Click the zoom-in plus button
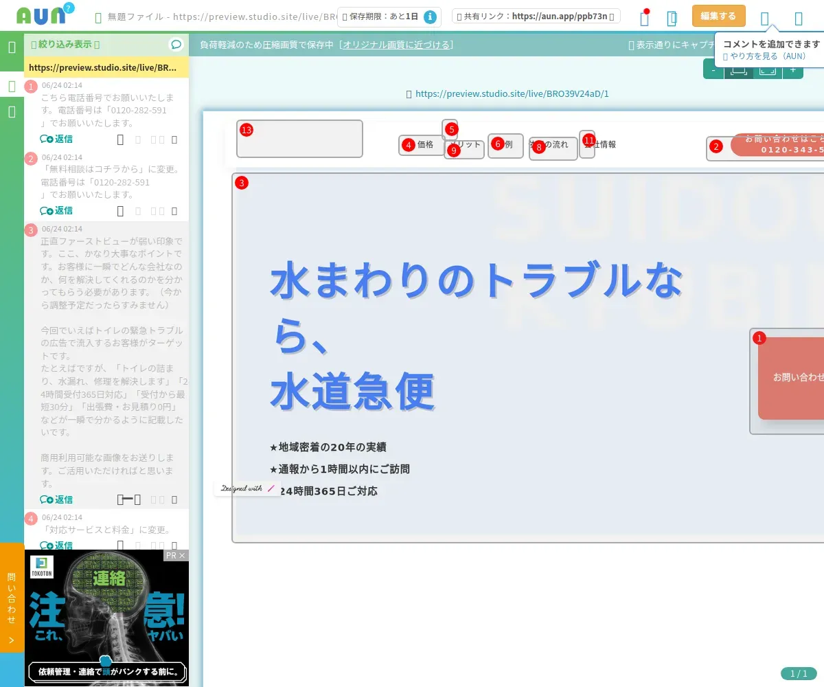824x687 pixels. click(x=792, y=69)
